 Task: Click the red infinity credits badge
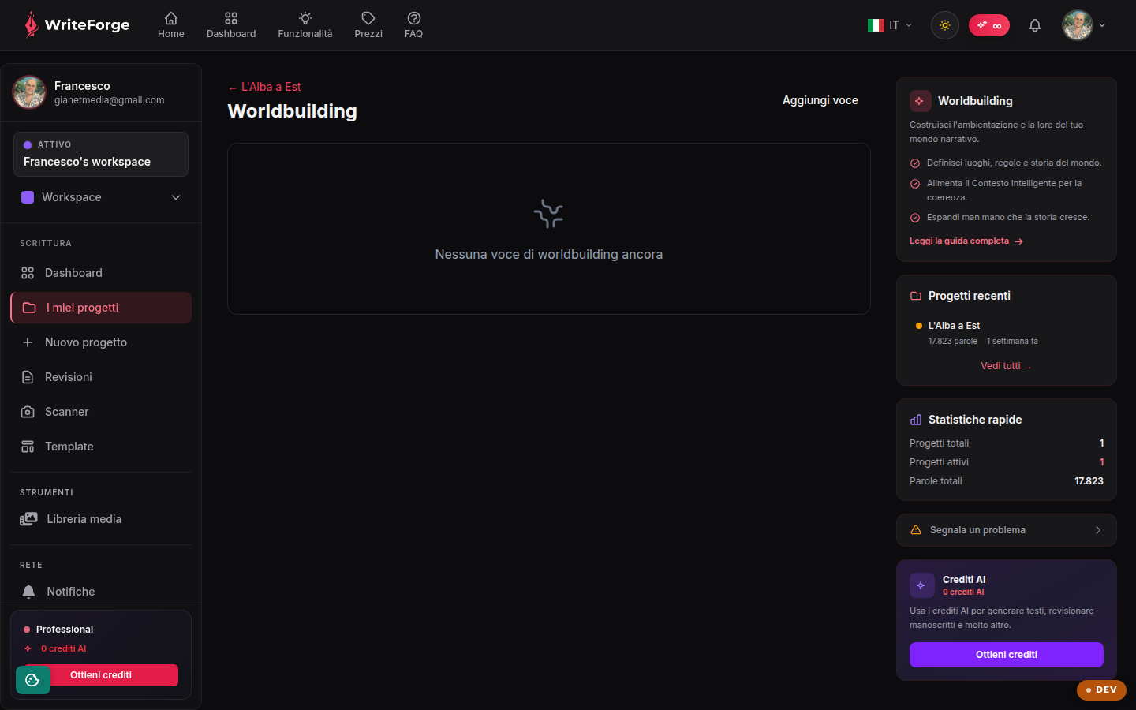(989, 25)
